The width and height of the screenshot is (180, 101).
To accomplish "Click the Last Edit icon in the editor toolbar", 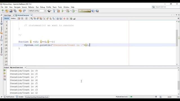I will [19, 19].
